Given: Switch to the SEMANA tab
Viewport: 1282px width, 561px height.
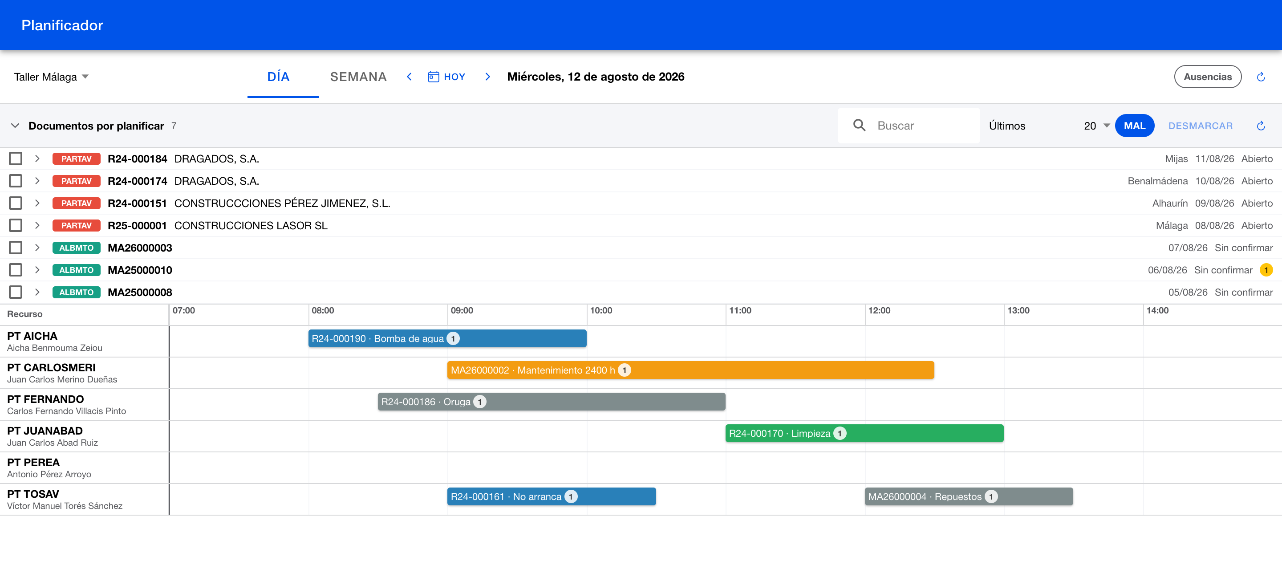Looking at the screenshot, I should [358, 77].
